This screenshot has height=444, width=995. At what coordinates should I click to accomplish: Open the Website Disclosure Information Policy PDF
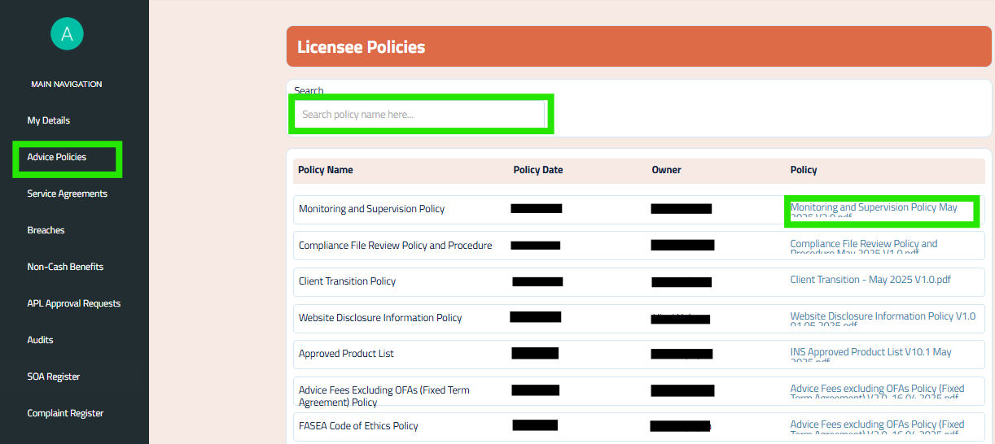point(883,320)
